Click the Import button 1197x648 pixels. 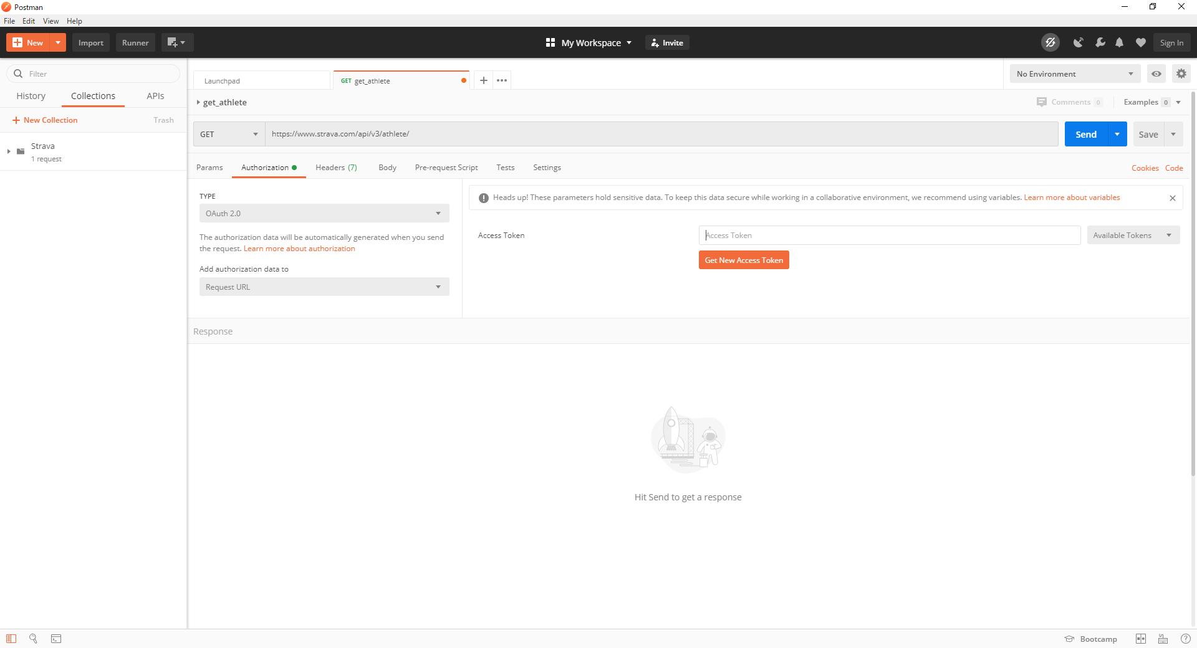click(x=91, y=42)
